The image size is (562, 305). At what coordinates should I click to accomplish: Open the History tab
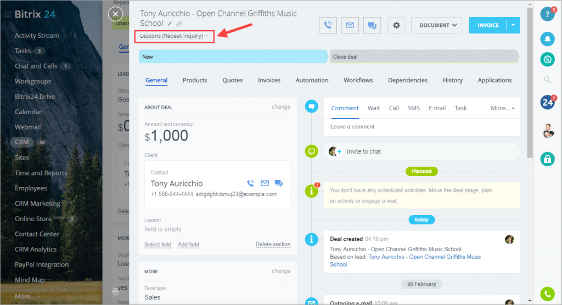(x=452, y=80)
